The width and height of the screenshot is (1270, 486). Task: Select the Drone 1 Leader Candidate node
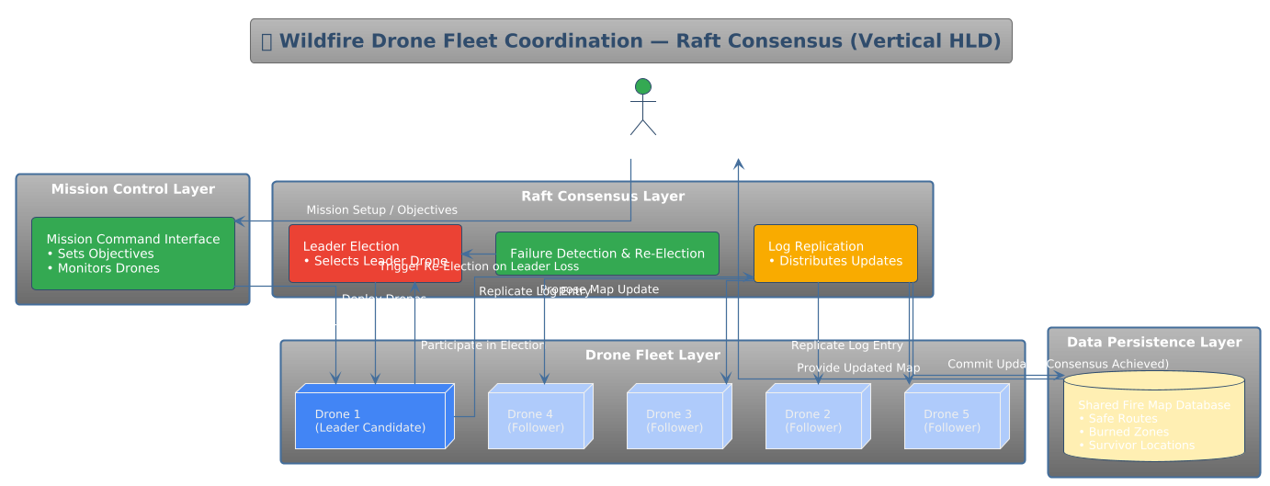(x=370, y=421)
